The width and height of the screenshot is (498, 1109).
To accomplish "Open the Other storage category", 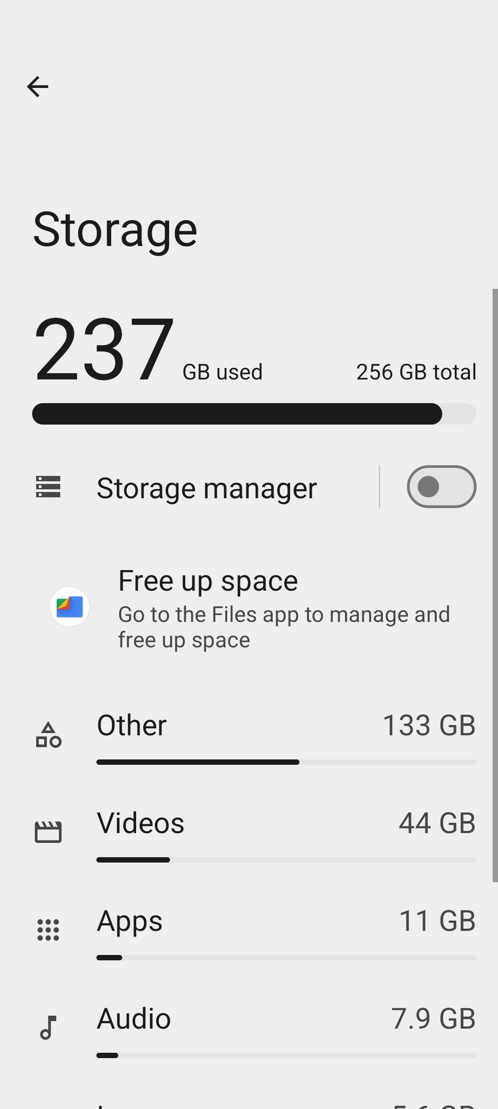I will tap(132, 725).
